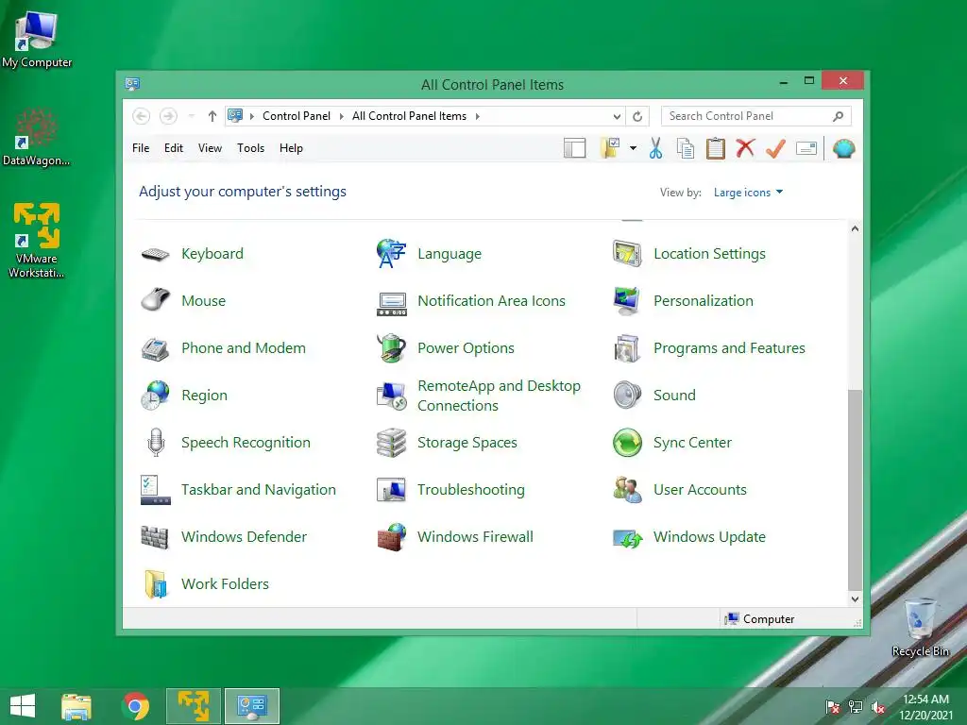Click the Copy toolbar icon
This screenshot has height=725, width=967.
click(x=686, y=148)
